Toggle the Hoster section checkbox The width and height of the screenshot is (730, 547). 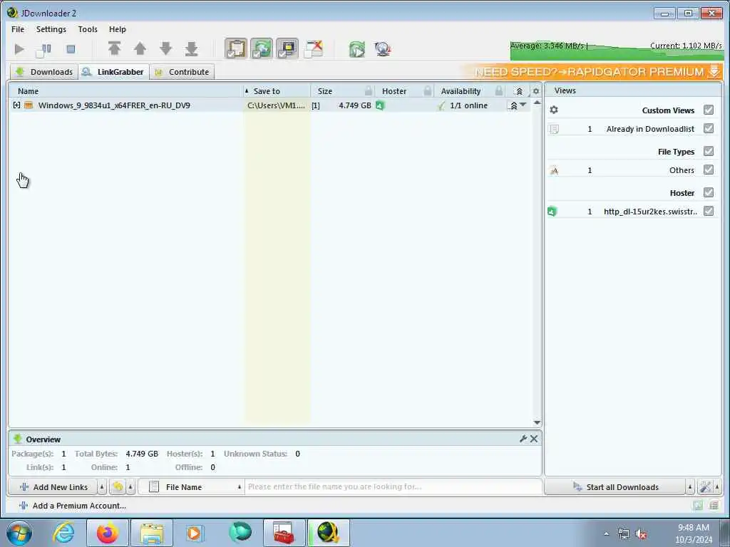tap(709, 192)
